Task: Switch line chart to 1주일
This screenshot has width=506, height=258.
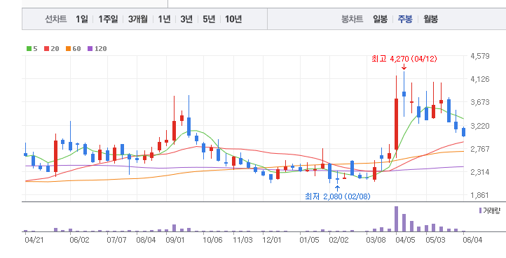Action: [108, 20]
